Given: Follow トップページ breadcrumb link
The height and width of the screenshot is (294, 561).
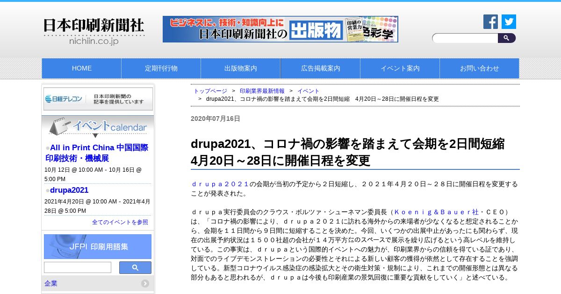Looking at the screenshot, I should tap(210, 91).
